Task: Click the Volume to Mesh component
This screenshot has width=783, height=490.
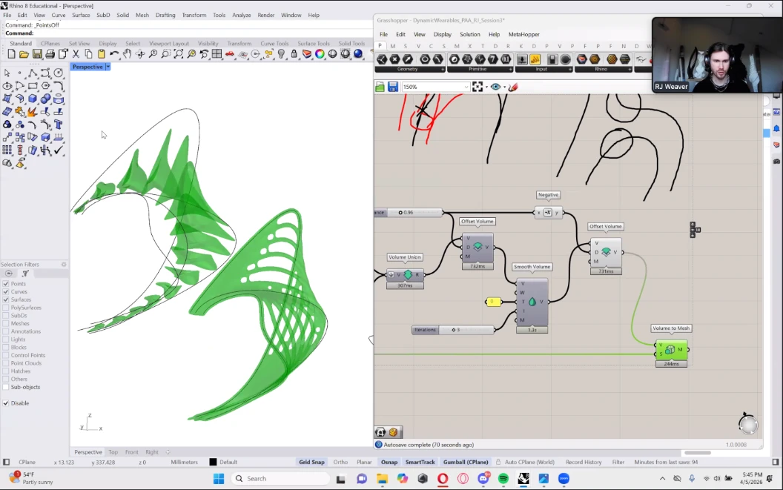Action: [670, 349]
